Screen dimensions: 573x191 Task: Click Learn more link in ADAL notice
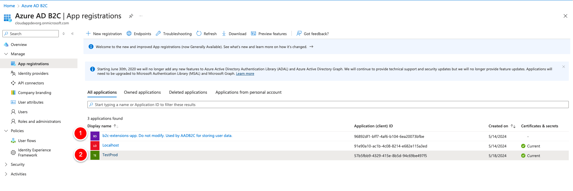245,74
